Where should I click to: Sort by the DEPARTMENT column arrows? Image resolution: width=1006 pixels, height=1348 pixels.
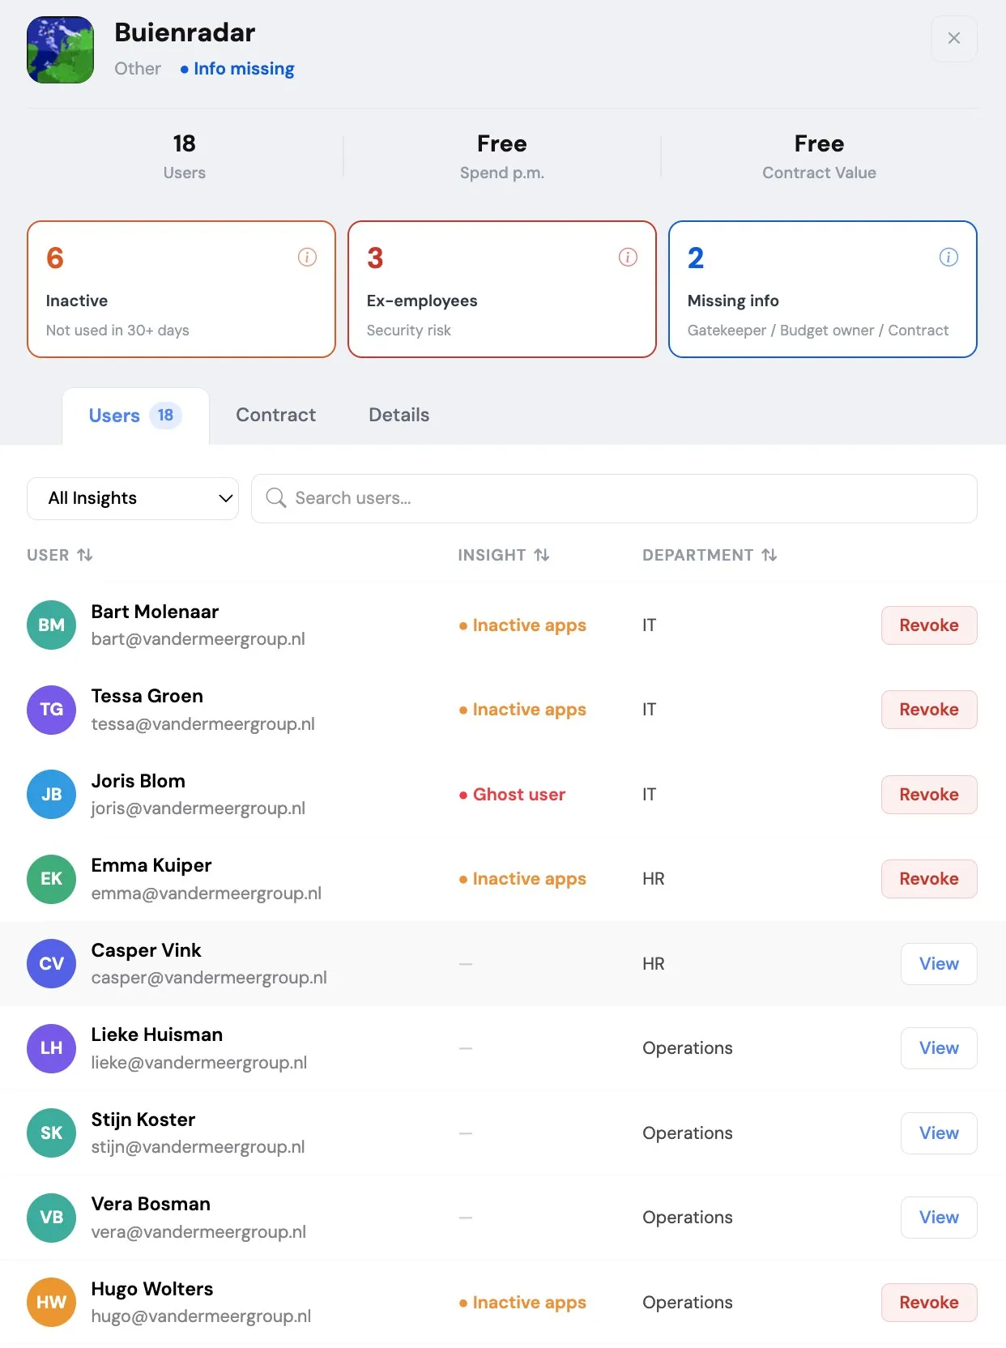tap(769, 555)
